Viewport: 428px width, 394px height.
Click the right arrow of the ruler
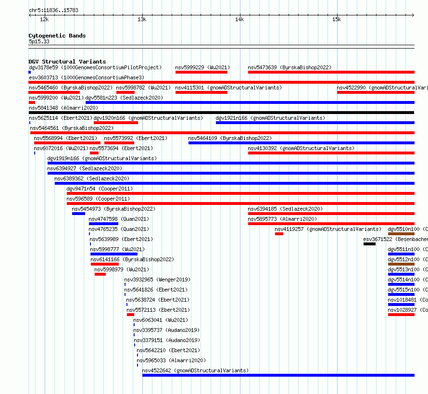pos(413,15)
